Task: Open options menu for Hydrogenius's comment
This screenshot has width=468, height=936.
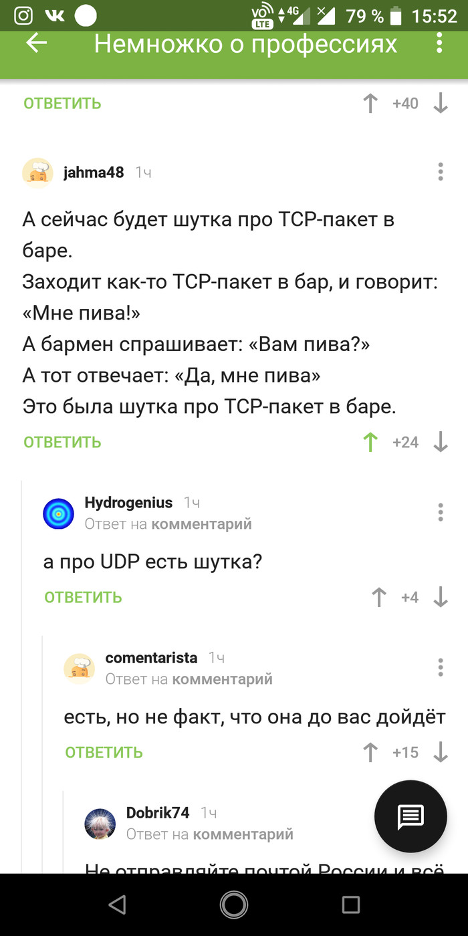Action: (x=441, y=512)
